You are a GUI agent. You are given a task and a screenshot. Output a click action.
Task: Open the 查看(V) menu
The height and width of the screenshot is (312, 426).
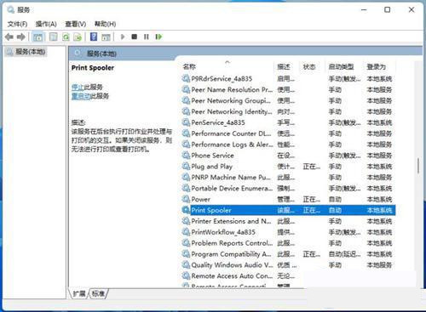point(76,24)
